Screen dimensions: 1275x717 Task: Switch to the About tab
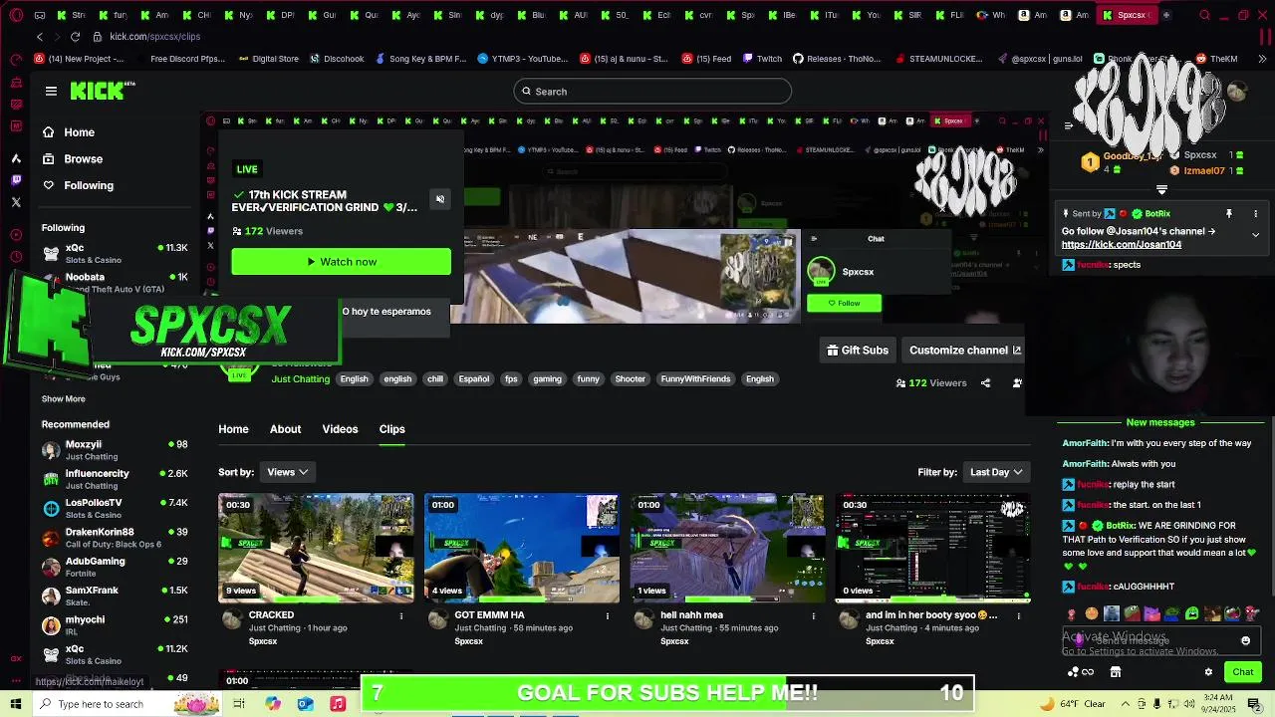(285, 429)
